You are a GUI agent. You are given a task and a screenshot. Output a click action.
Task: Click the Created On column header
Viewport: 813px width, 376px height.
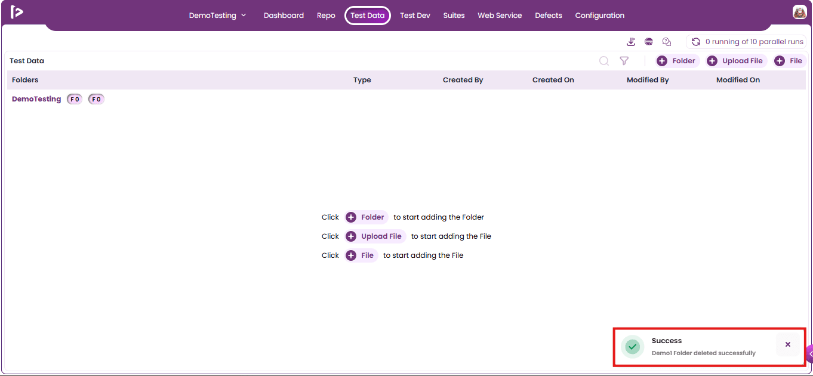553,80
